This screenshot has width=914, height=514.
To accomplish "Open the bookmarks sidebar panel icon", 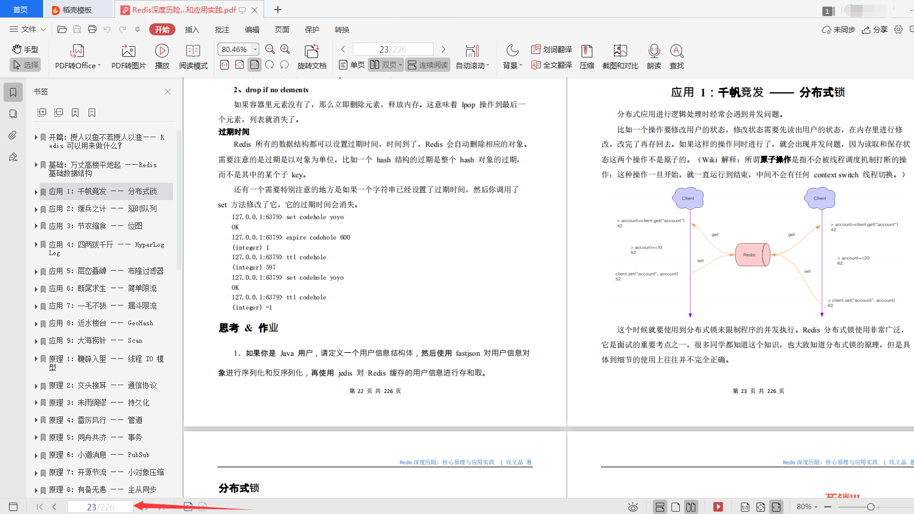I will 13,92.
